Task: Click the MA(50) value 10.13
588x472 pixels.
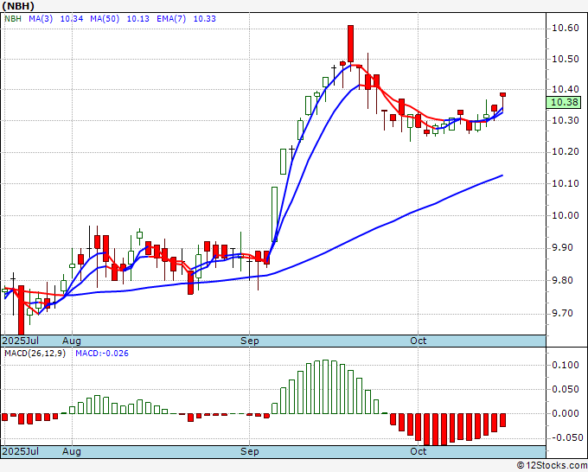Action: pyautogui.click(x=138, y=19)
